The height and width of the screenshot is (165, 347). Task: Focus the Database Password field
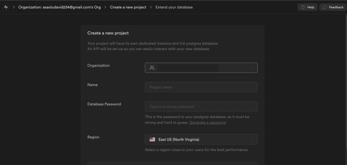point(201,107)
